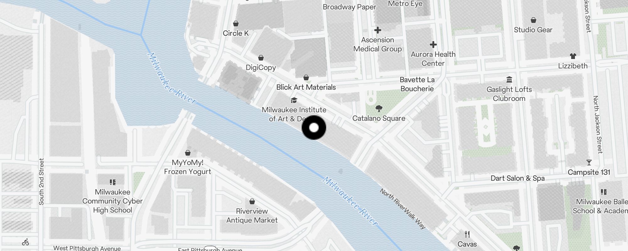Select the MyYoMy! Frozen Yogurt shop icon

tap(188, 153)
